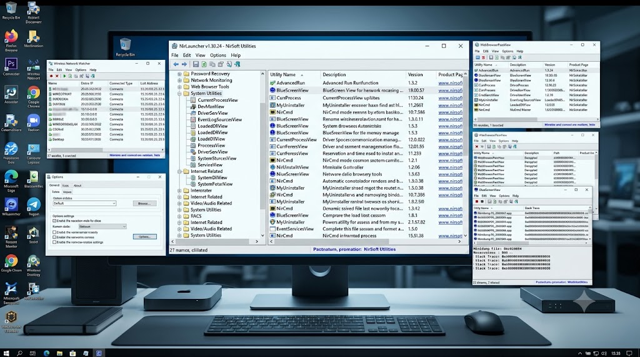
Task: Click horizontal scrollbar under the utility list
Action: coord(366,242)
